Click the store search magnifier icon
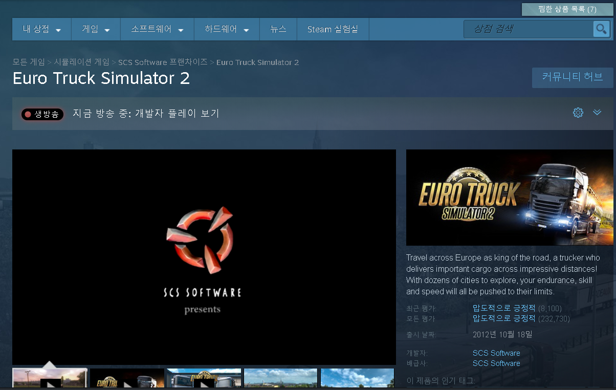The height and width of the screenshot is (390, 616). pyautogui.click(x=601, y=29)
